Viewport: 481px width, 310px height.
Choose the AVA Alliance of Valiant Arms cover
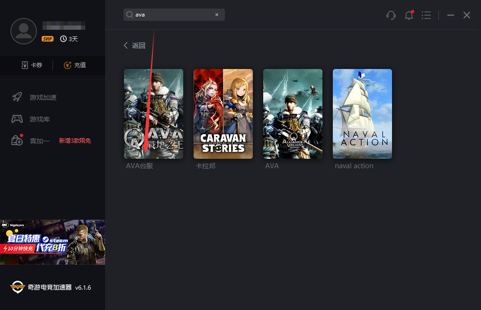pyautogui.click(x=293, y=114)
